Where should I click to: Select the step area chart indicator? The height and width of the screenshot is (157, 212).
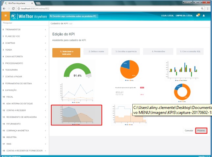[x=129, y=115]
